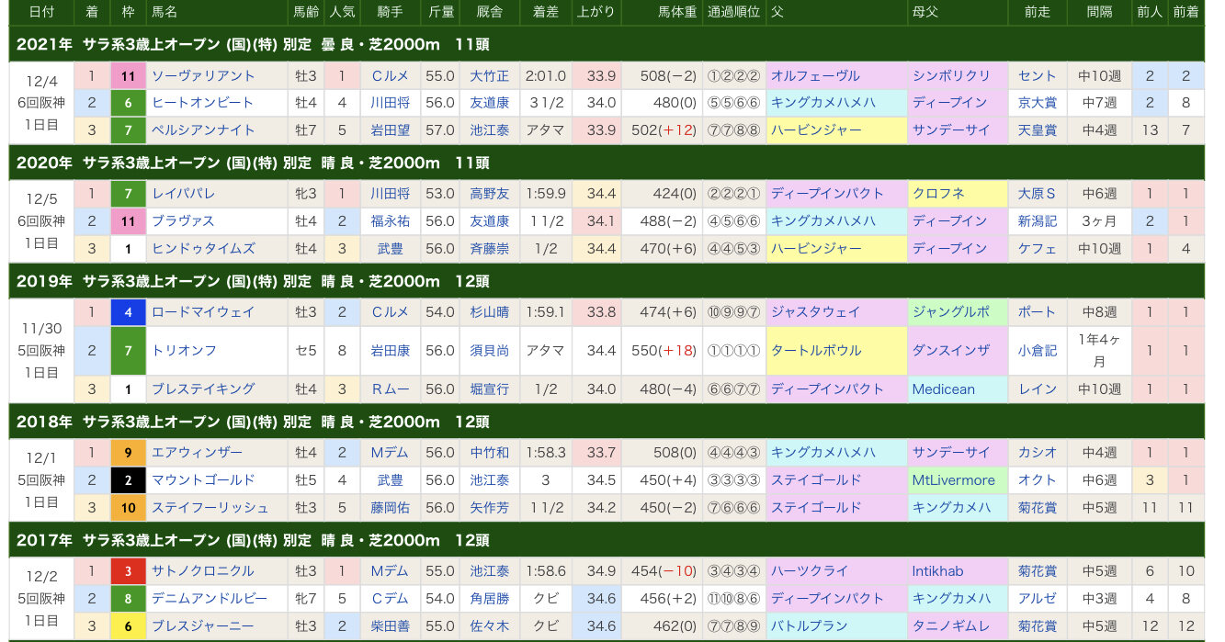Open dam sire link MtLivermore
Image resolution: width=1225 pixels, height=642 pixels.
tap(953, 480)
